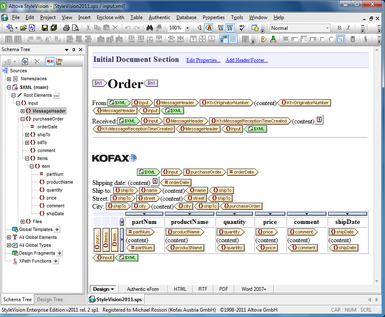
Task: Toggle the XSLT 1.0 mode button
Action: coord(220,28)
